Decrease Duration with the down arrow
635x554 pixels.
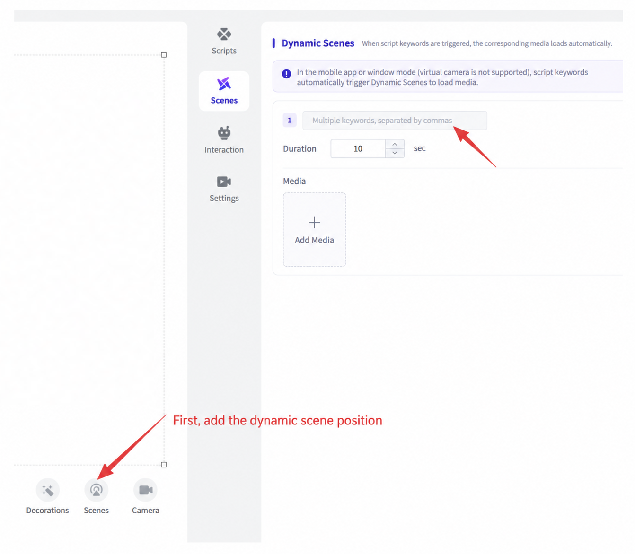(395, 153)
